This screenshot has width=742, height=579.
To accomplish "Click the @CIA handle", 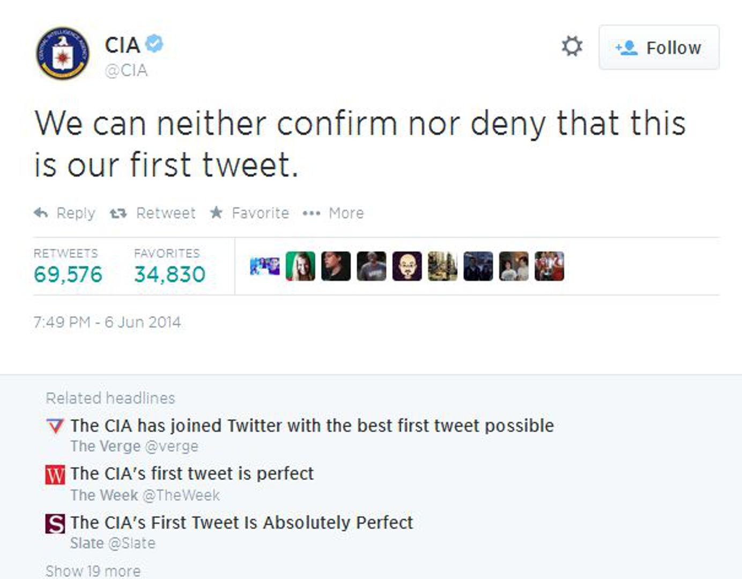I will (126, 71).
